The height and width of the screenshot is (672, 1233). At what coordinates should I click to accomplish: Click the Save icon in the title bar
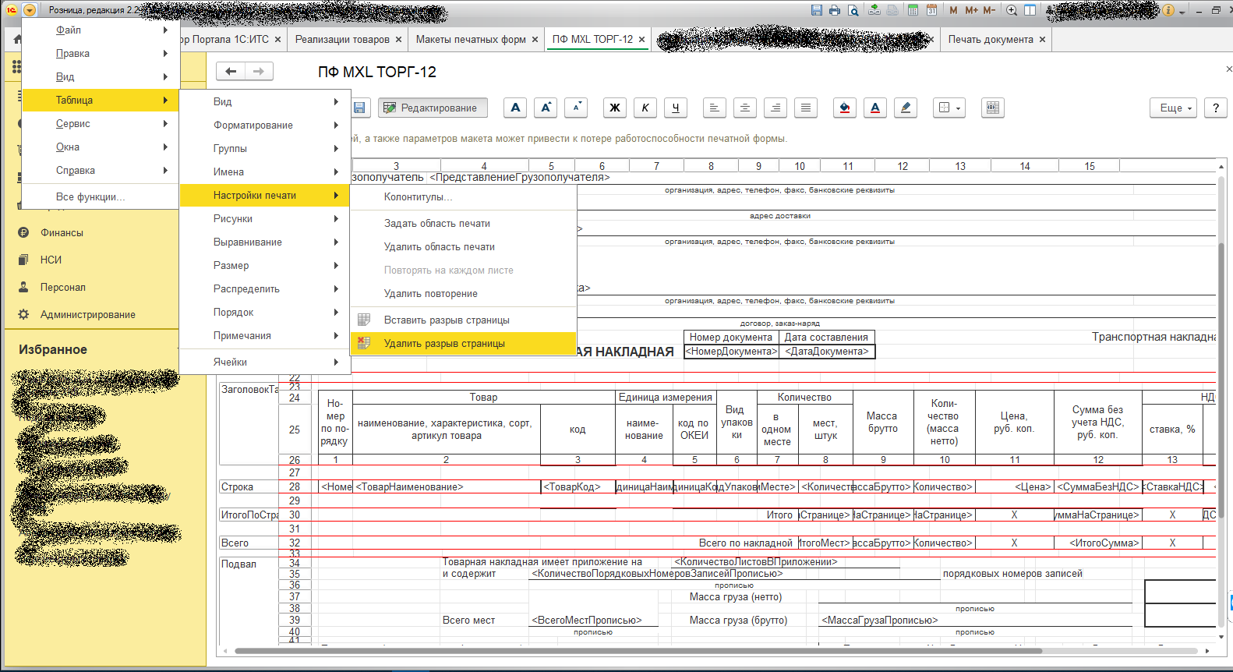pyautogui.click(x=816, y=10)
